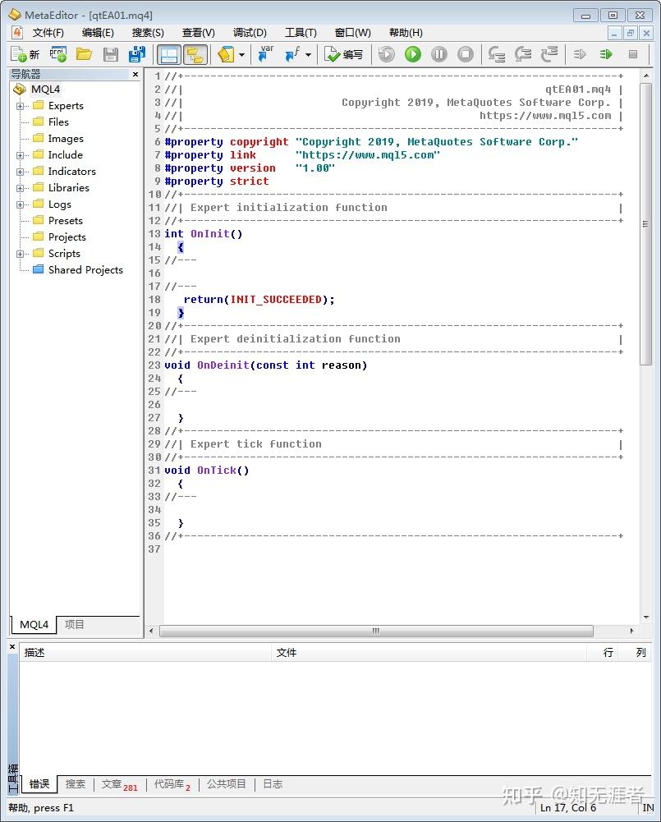Expand the Libraries folder

tap(20, 188)
